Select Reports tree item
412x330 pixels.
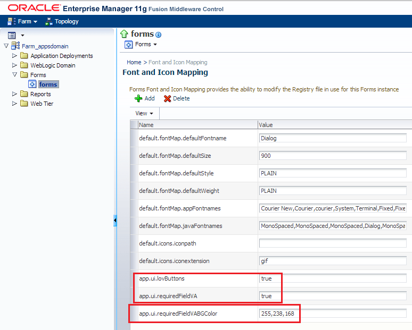pyautogui.click(x=40, y=94)
